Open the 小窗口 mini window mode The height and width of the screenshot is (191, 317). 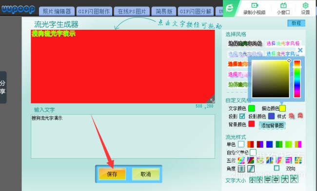pyautogui.click(x=283, y=8)
